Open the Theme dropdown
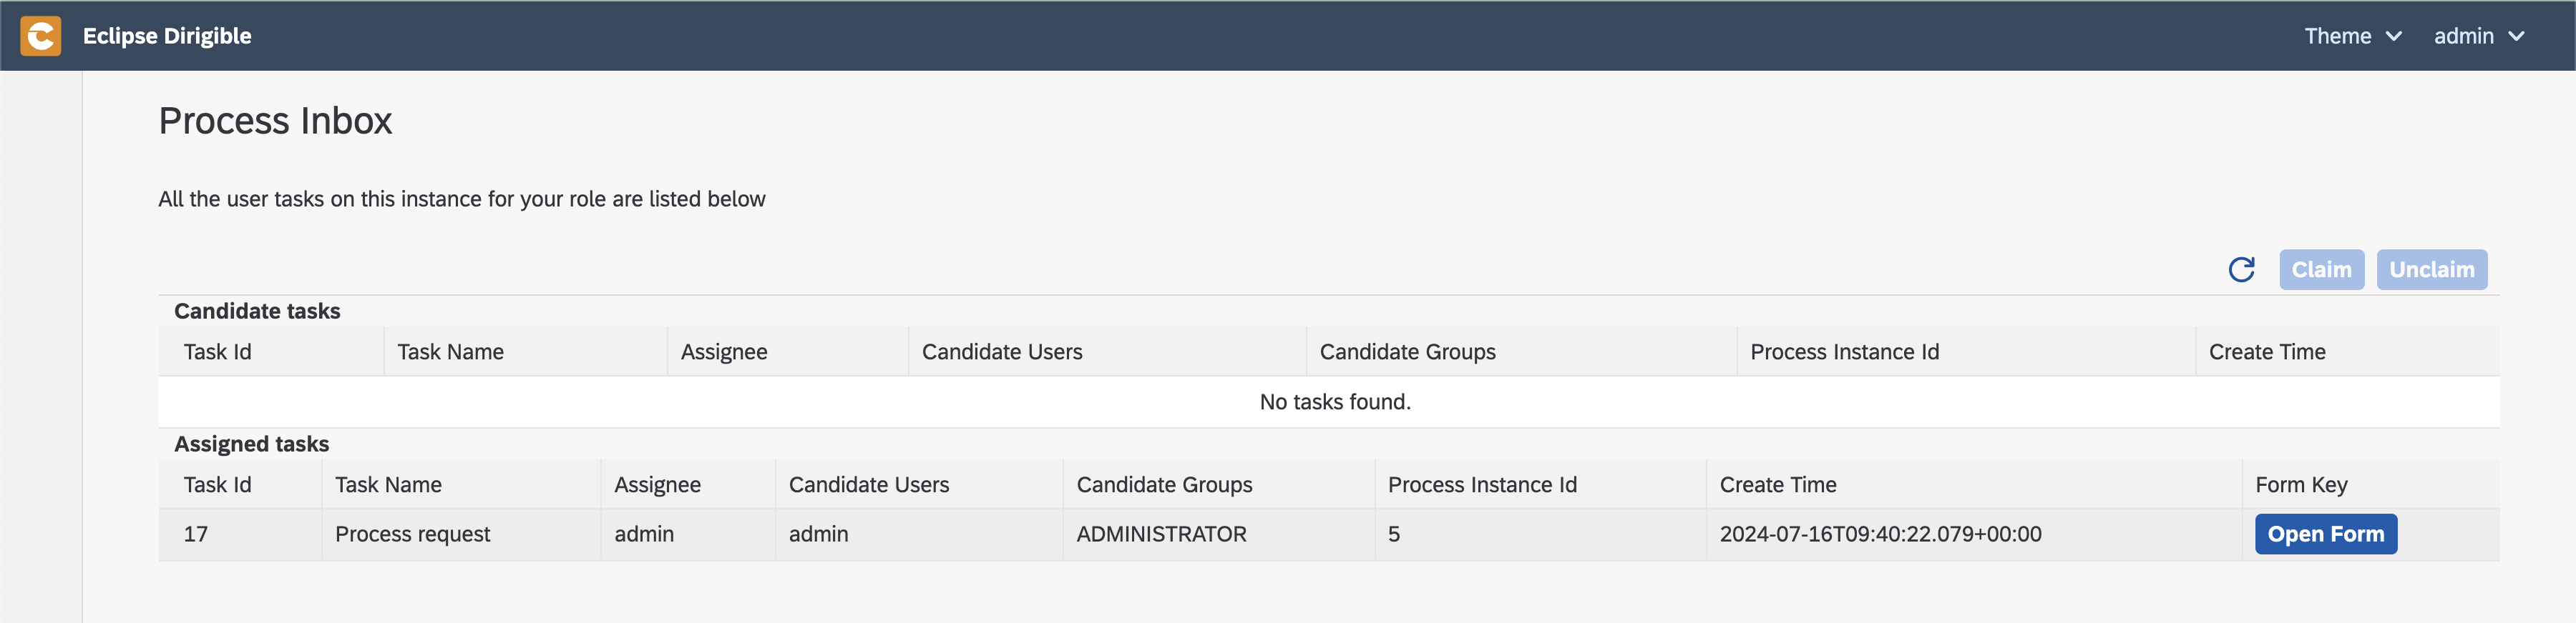The width and height of the screenshot is (2576, 623). (2352, 36)
